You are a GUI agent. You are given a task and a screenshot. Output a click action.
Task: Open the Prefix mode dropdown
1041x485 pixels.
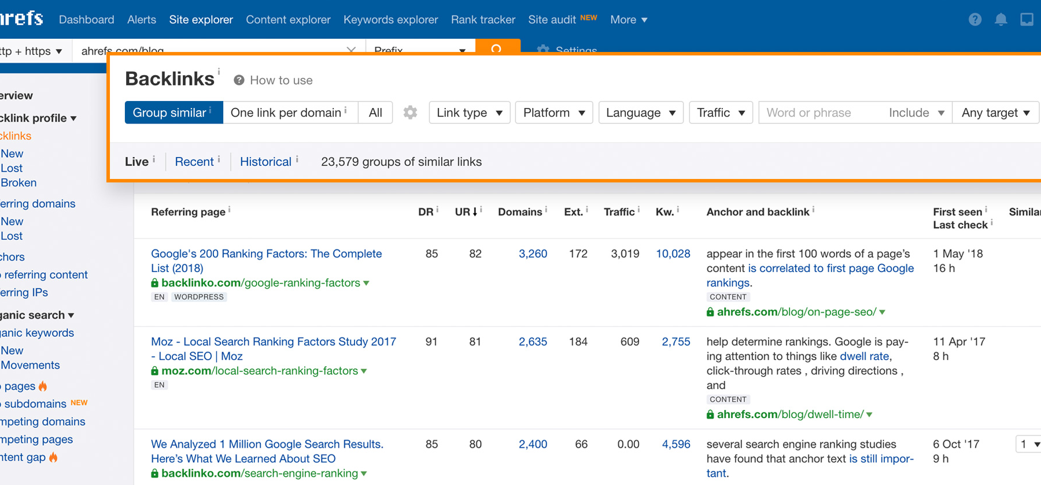pos(420,48)
